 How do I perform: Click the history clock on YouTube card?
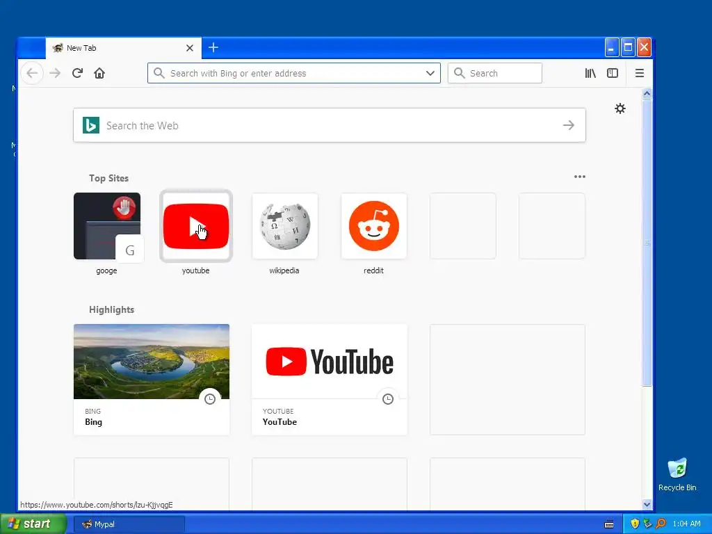click(388, 398)
